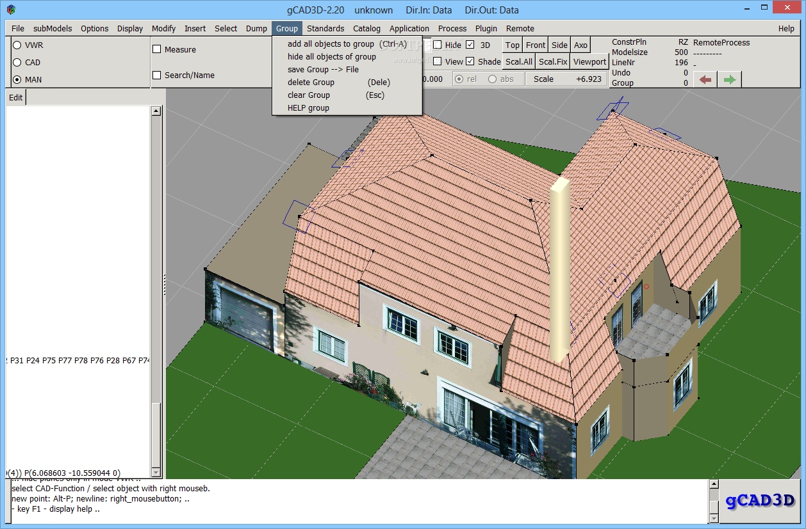The width and height of the screenshot is (806, 529).
Task: Choose save Group to File
Action: click(x=347, y=70)
